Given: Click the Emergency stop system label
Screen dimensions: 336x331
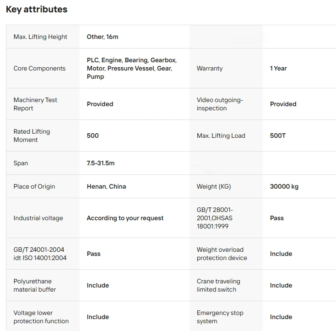Looking at the screenshot, I should [220, 317].
